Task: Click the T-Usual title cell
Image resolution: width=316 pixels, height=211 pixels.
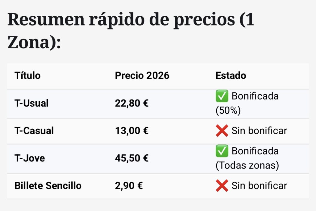Action: 31,103
